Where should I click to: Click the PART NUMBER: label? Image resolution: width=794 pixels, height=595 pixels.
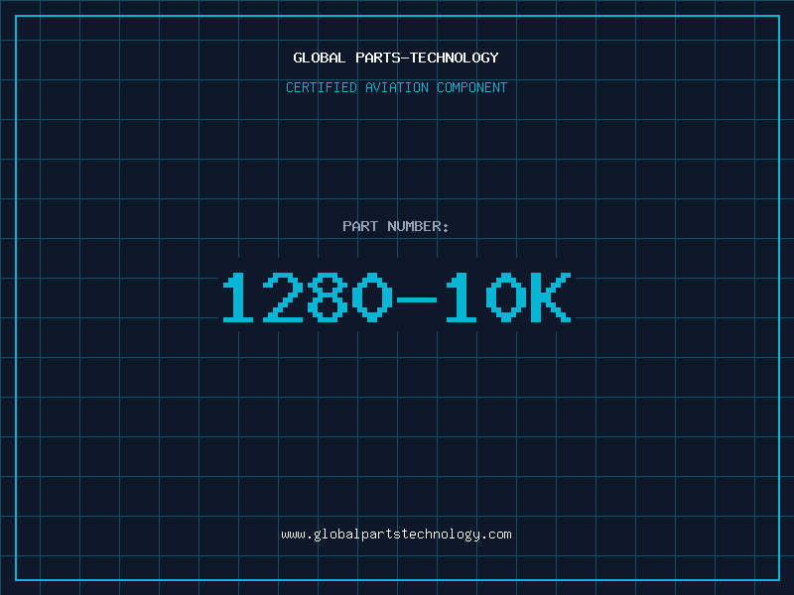tap(395, 226)
